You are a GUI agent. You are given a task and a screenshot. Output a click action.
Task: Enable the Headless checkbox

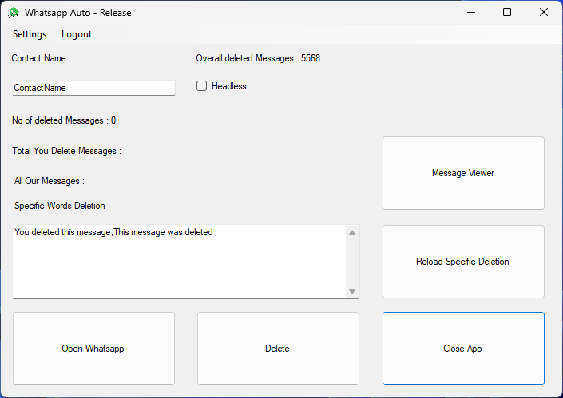click(x=201, y=86)
